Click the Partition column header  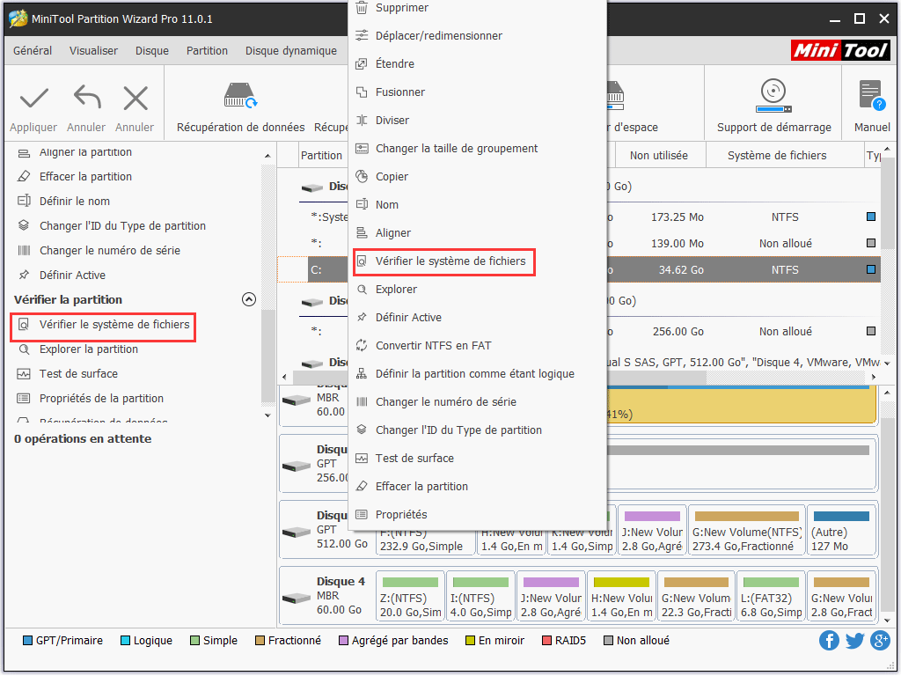click(x=321, y=155)
